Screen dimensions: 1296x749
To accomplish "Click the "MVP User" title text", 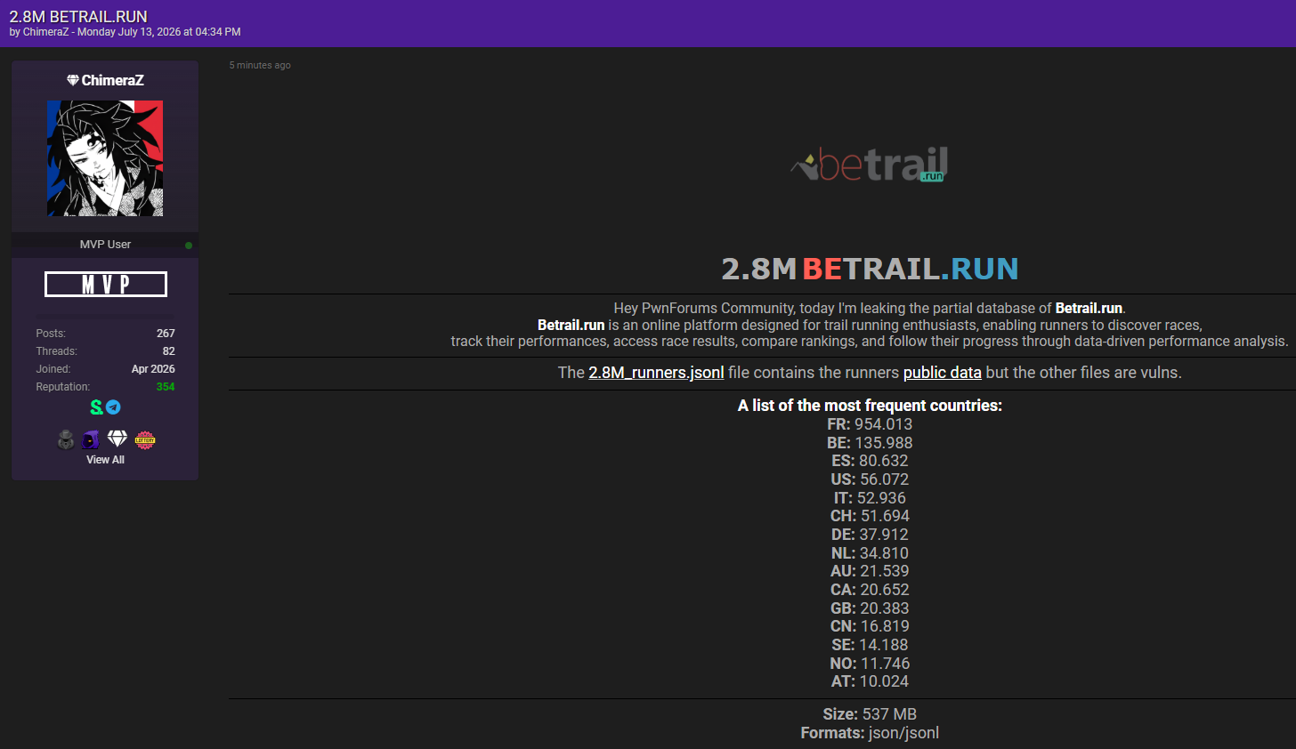I will click(105, 245).
